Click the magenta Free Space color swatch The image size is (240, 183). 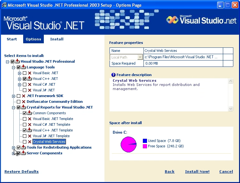[145, 146]
